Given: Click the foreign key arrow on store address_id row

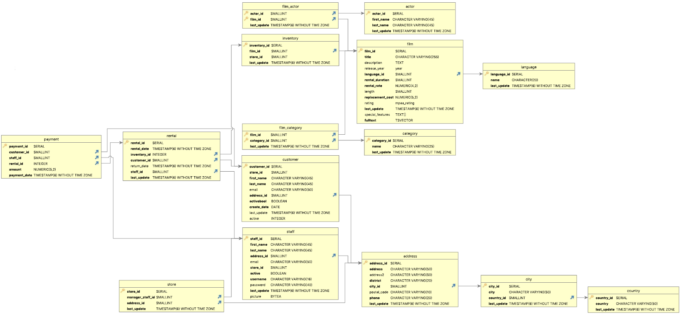Looking at the screenshot, I should coord(220,303).
